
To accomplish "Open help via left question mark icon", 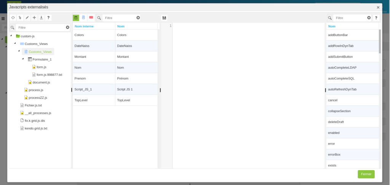I will pyautogui.click(x=48, y=18).
